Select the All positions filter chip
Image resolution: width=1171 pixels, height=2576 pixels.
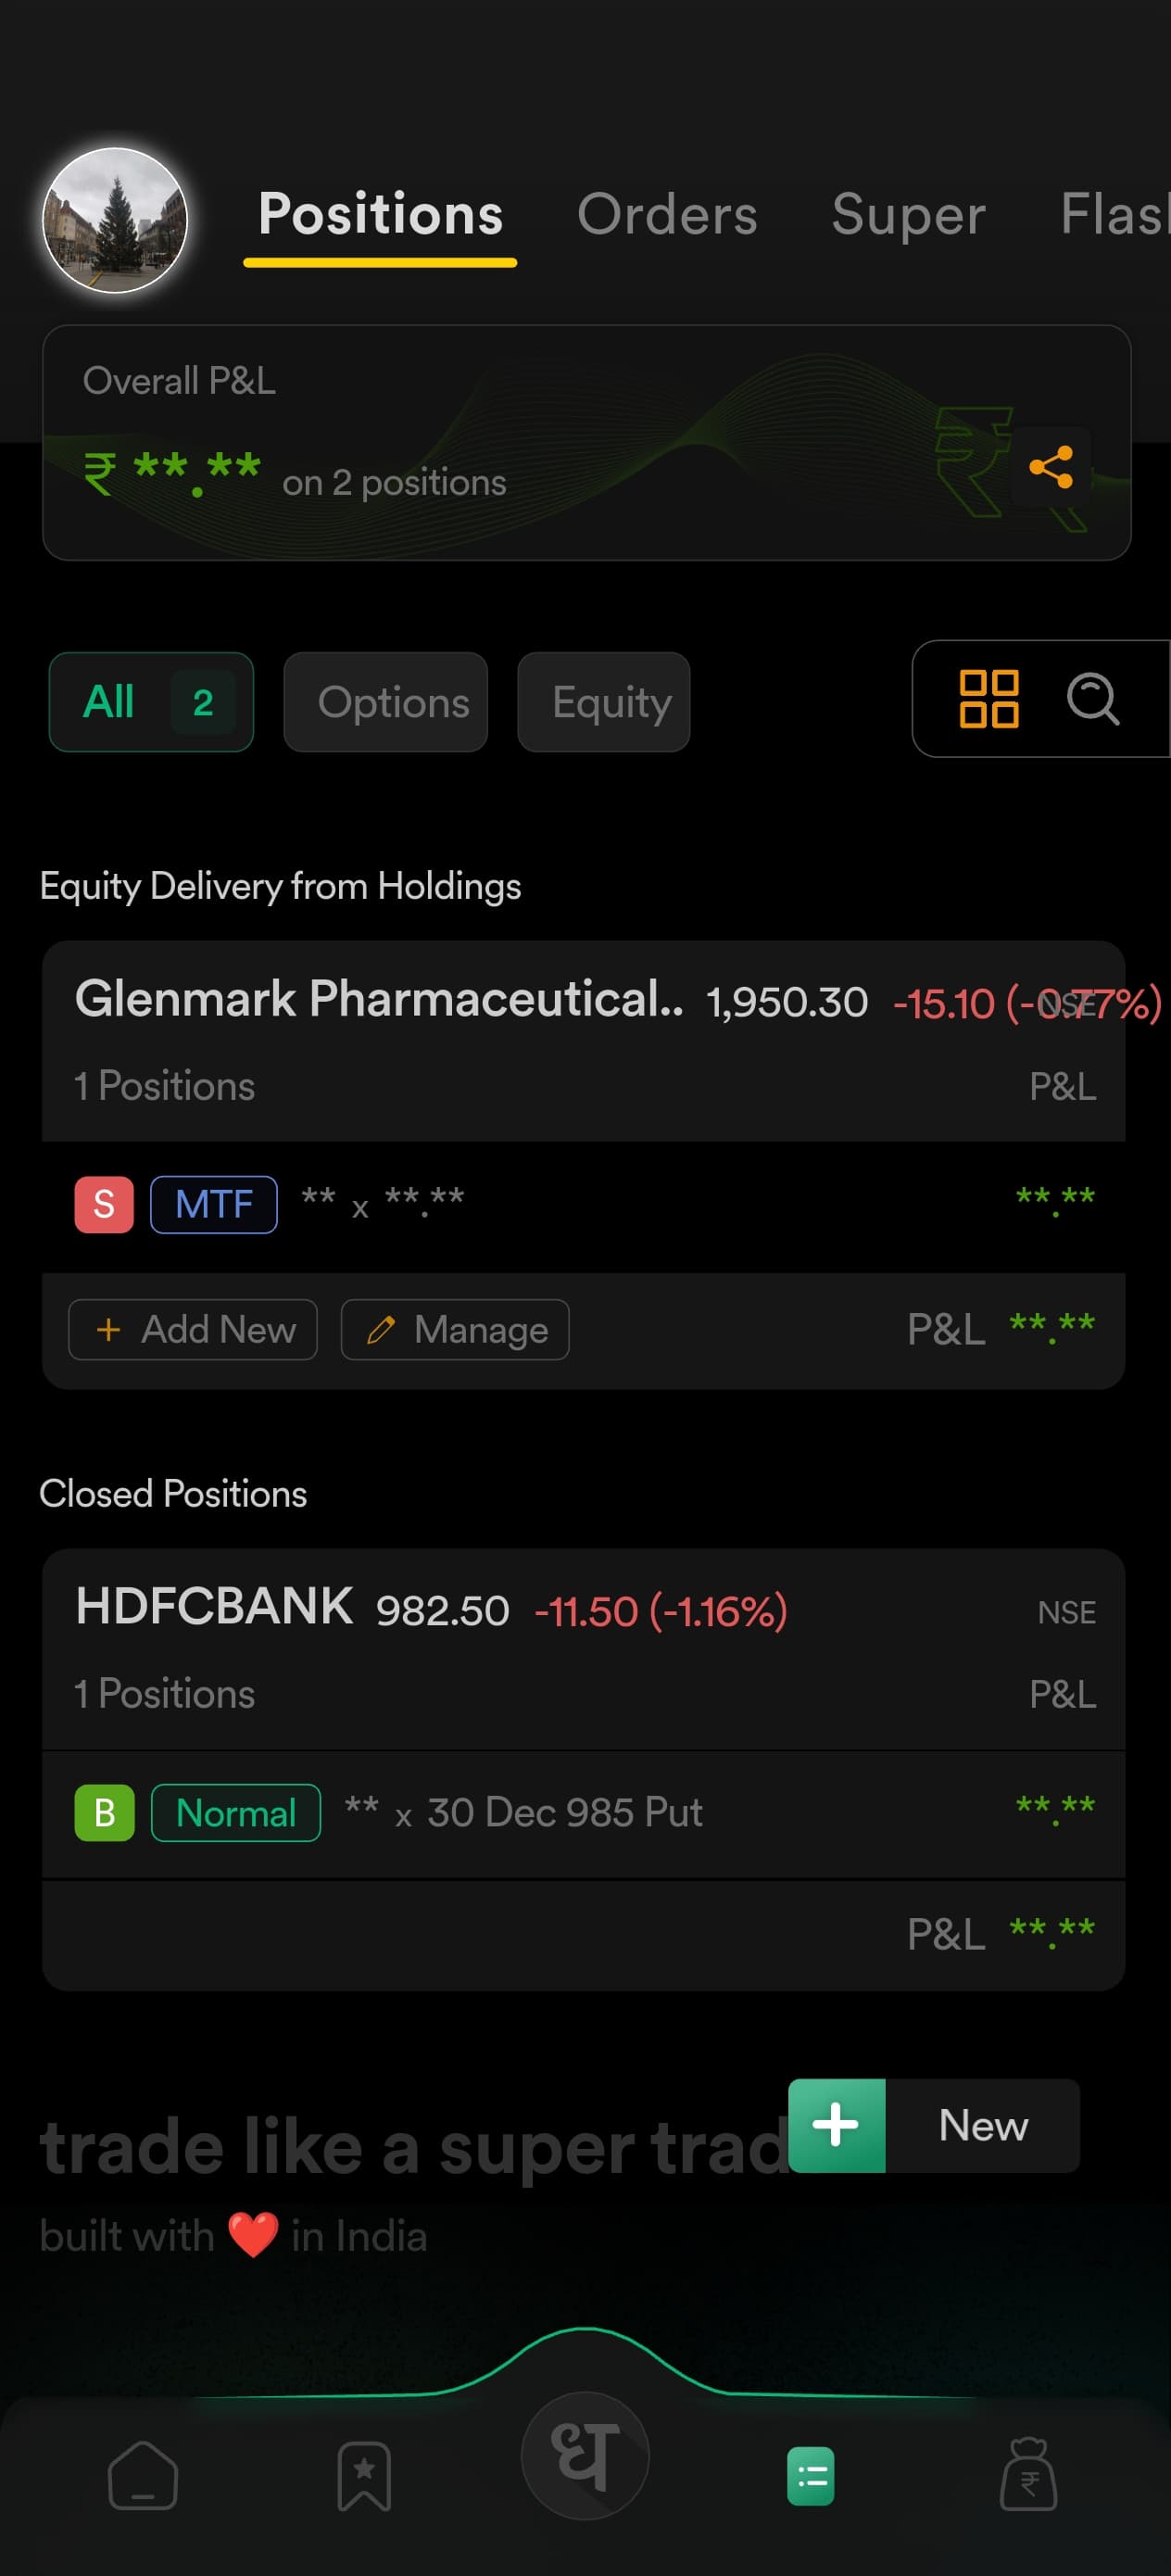(x=151, y=702)
